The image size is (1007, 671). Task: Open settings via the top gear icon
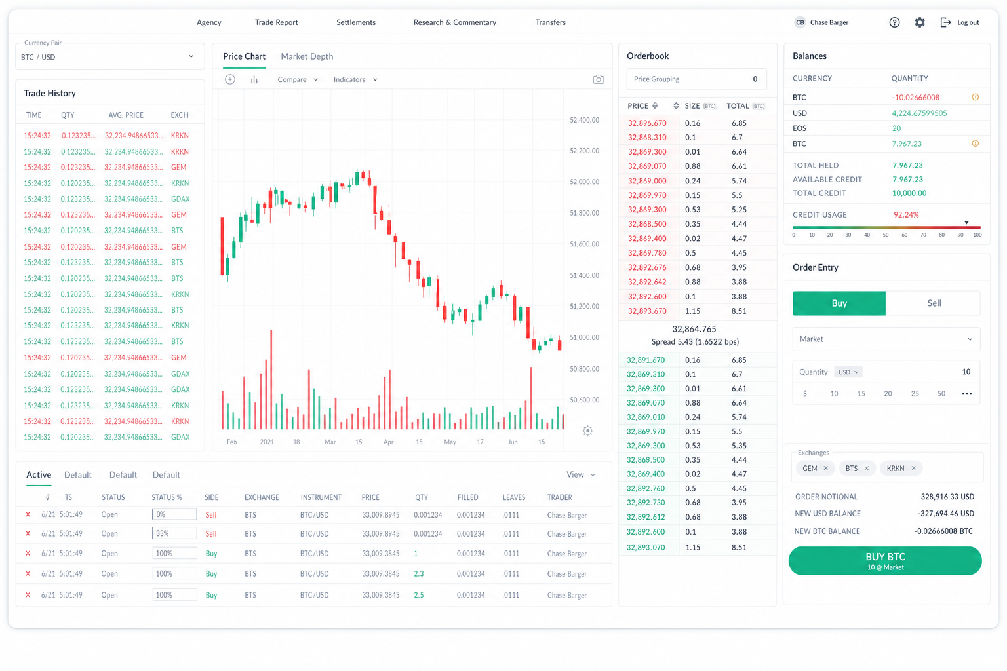pos(920,22)
